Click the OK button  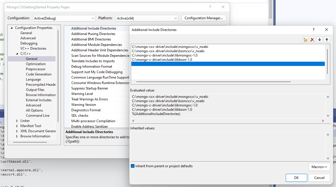(x=296, y=178)
